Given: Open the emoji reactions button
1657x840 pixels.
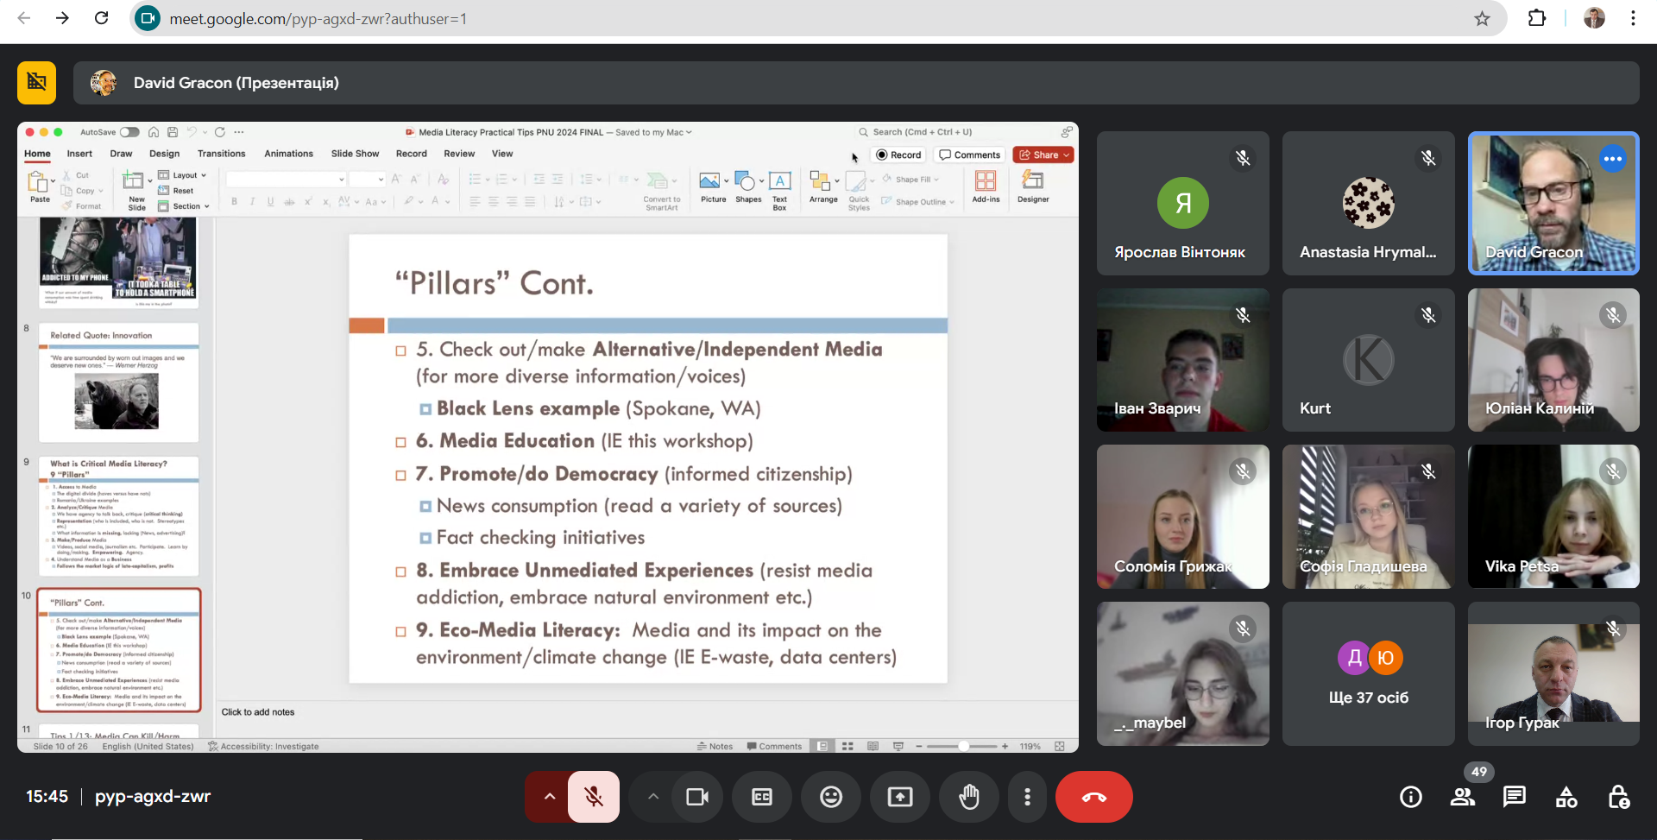Looking at the screenshot, I should (830, 797).
